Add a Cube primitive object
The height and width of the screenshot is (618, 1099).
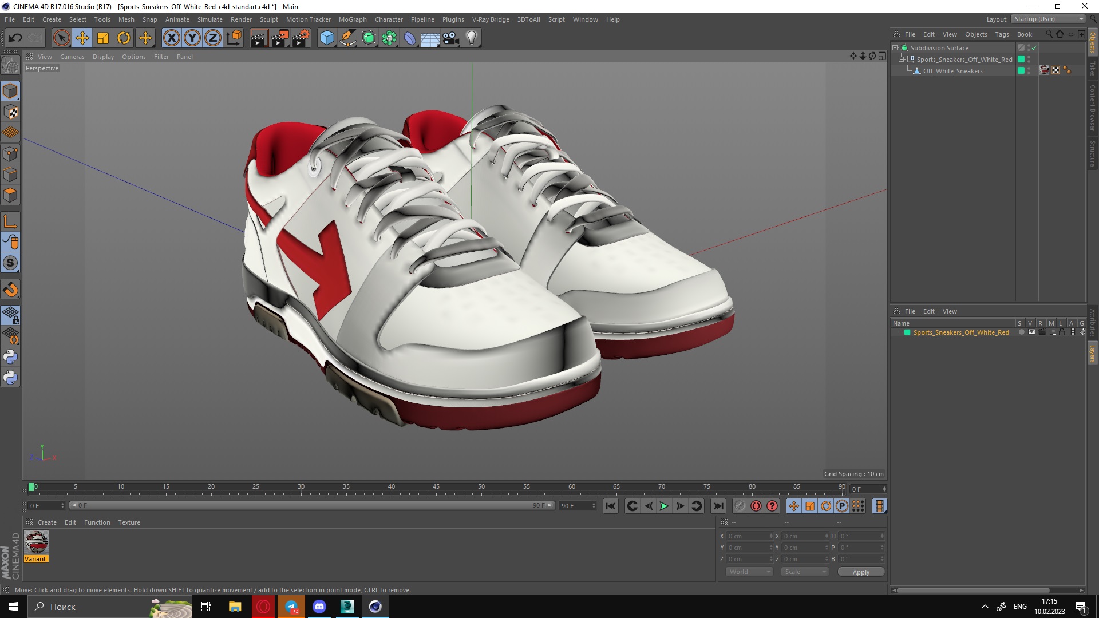pyautogui.click(x=327, y=38)
